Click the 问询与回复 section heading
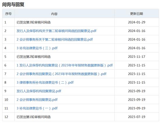Image resolution: width=160 pixels, height=123 pixels. (13, 4)
